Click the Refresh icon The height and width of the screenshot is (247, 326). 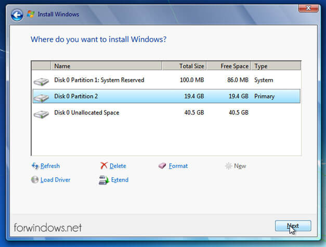(35, 166)
